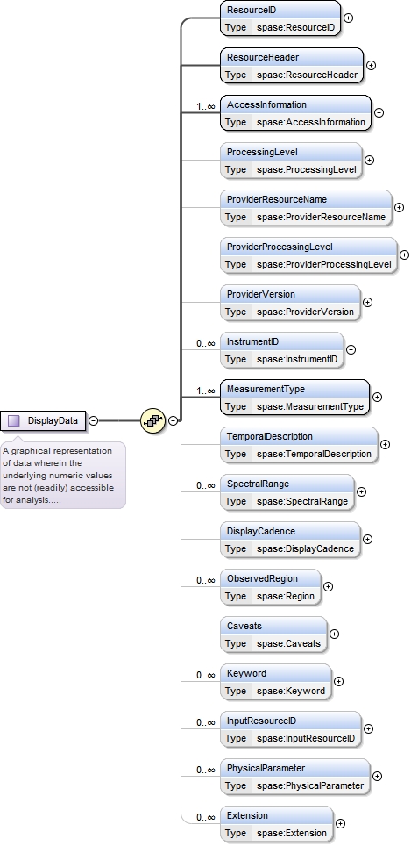This screenshot has height=846, width=411.
Task: Expand the ProcessingLevel element plus icon
Action: (x=369, y=160)
